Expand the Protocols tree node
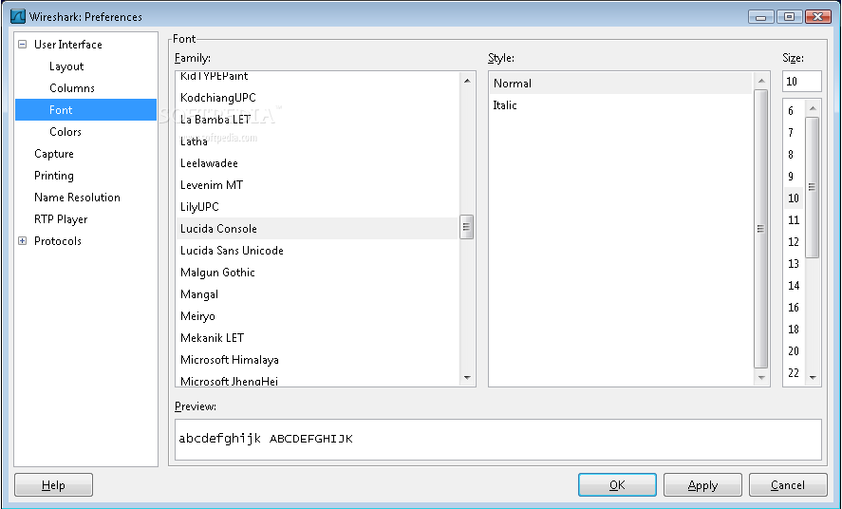This screenshot has width=842, height=509. coord(22,241)
